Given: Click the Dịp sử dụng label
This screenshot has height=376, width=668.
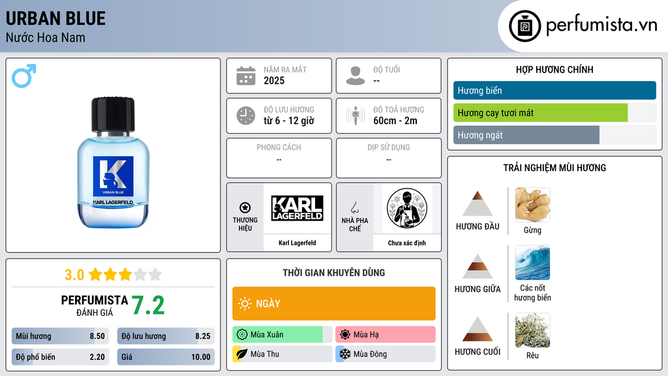Looking at the screenshot, I should [x=389, y=147].
